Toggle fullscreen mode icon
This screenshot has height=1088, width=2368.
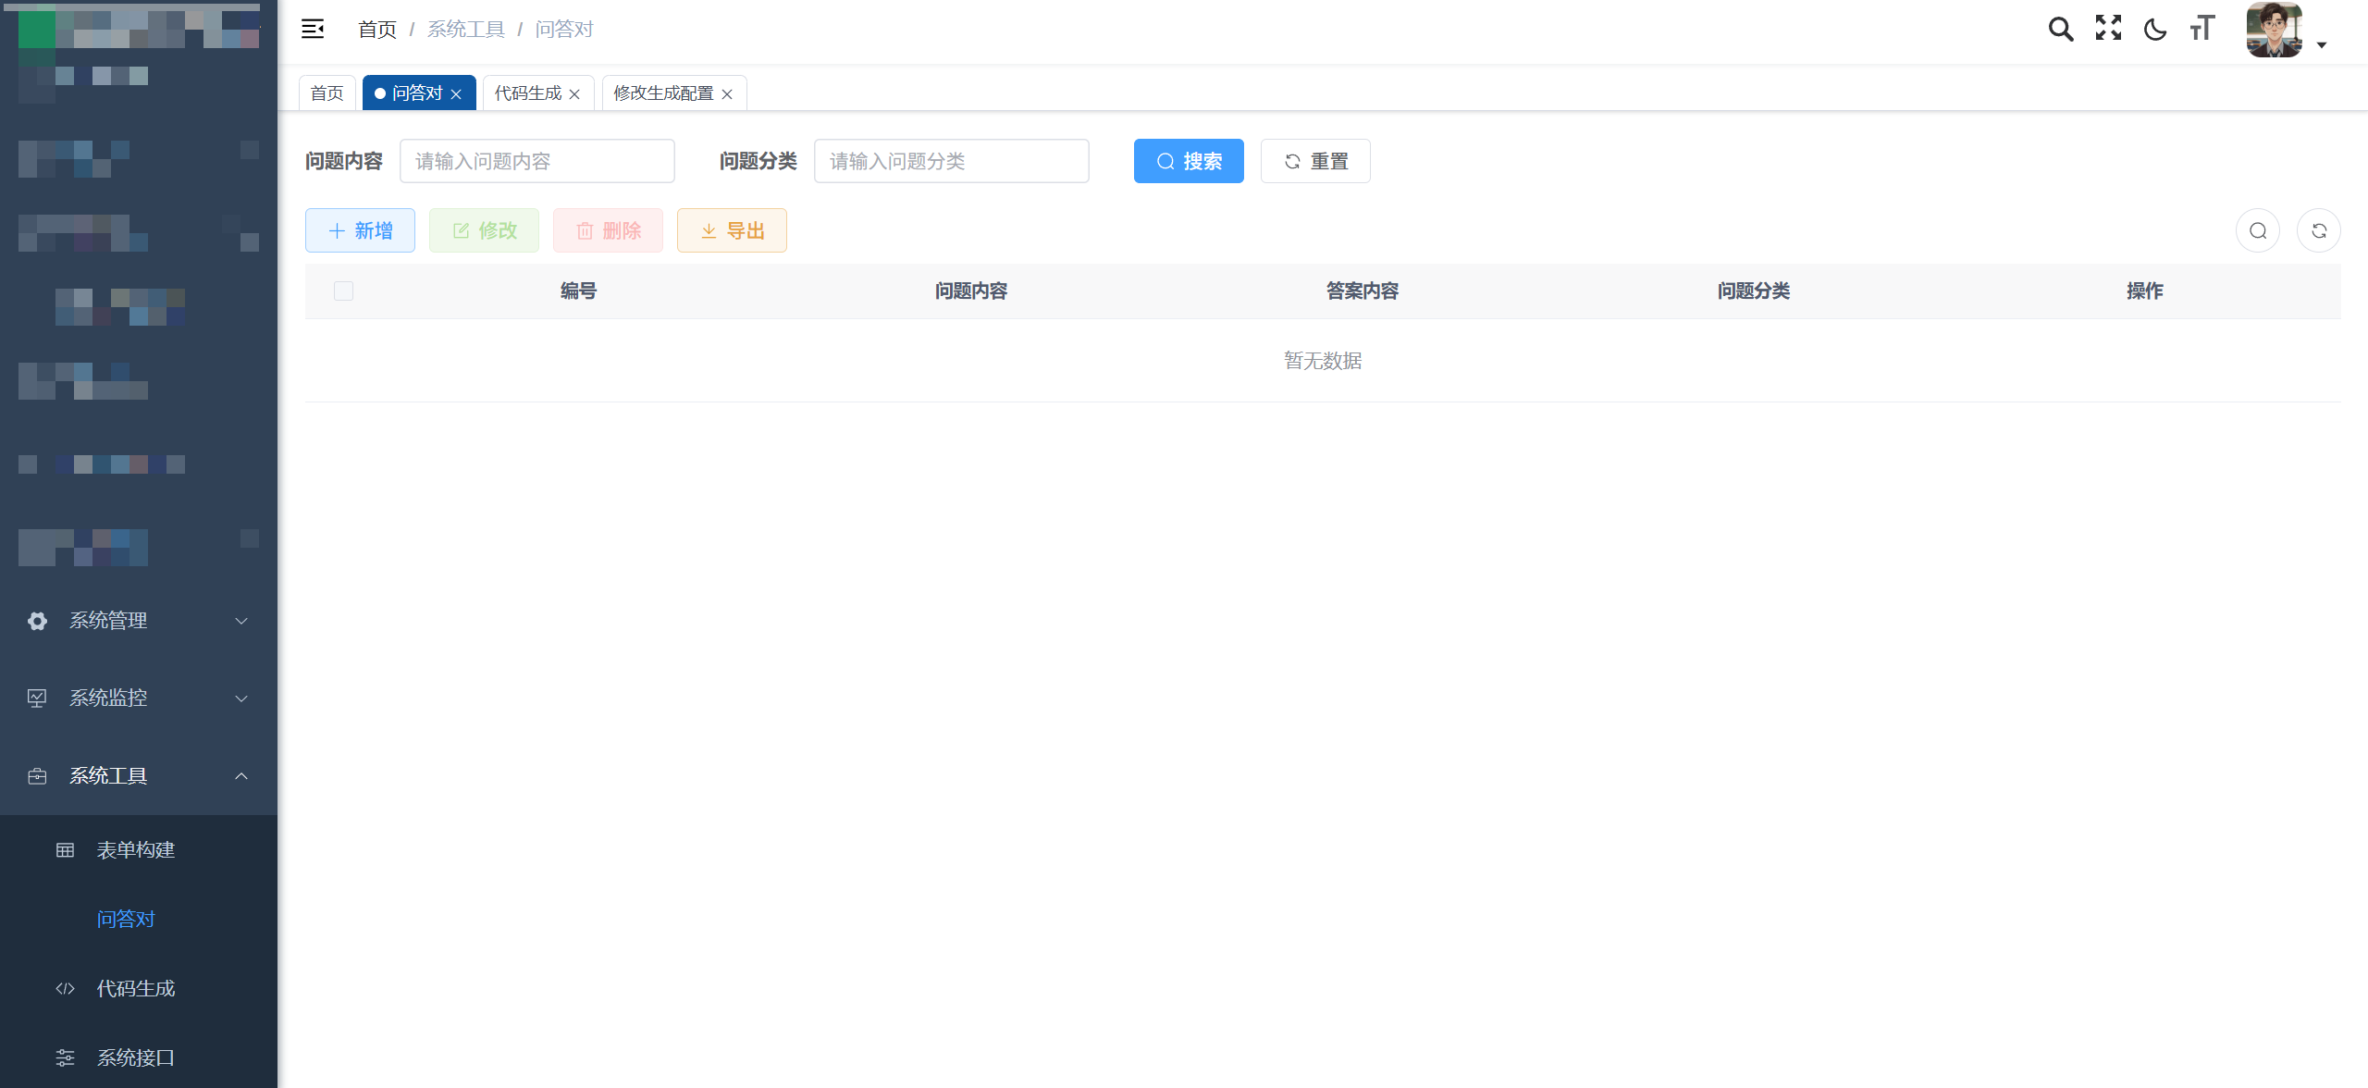tap(2108, 29)
